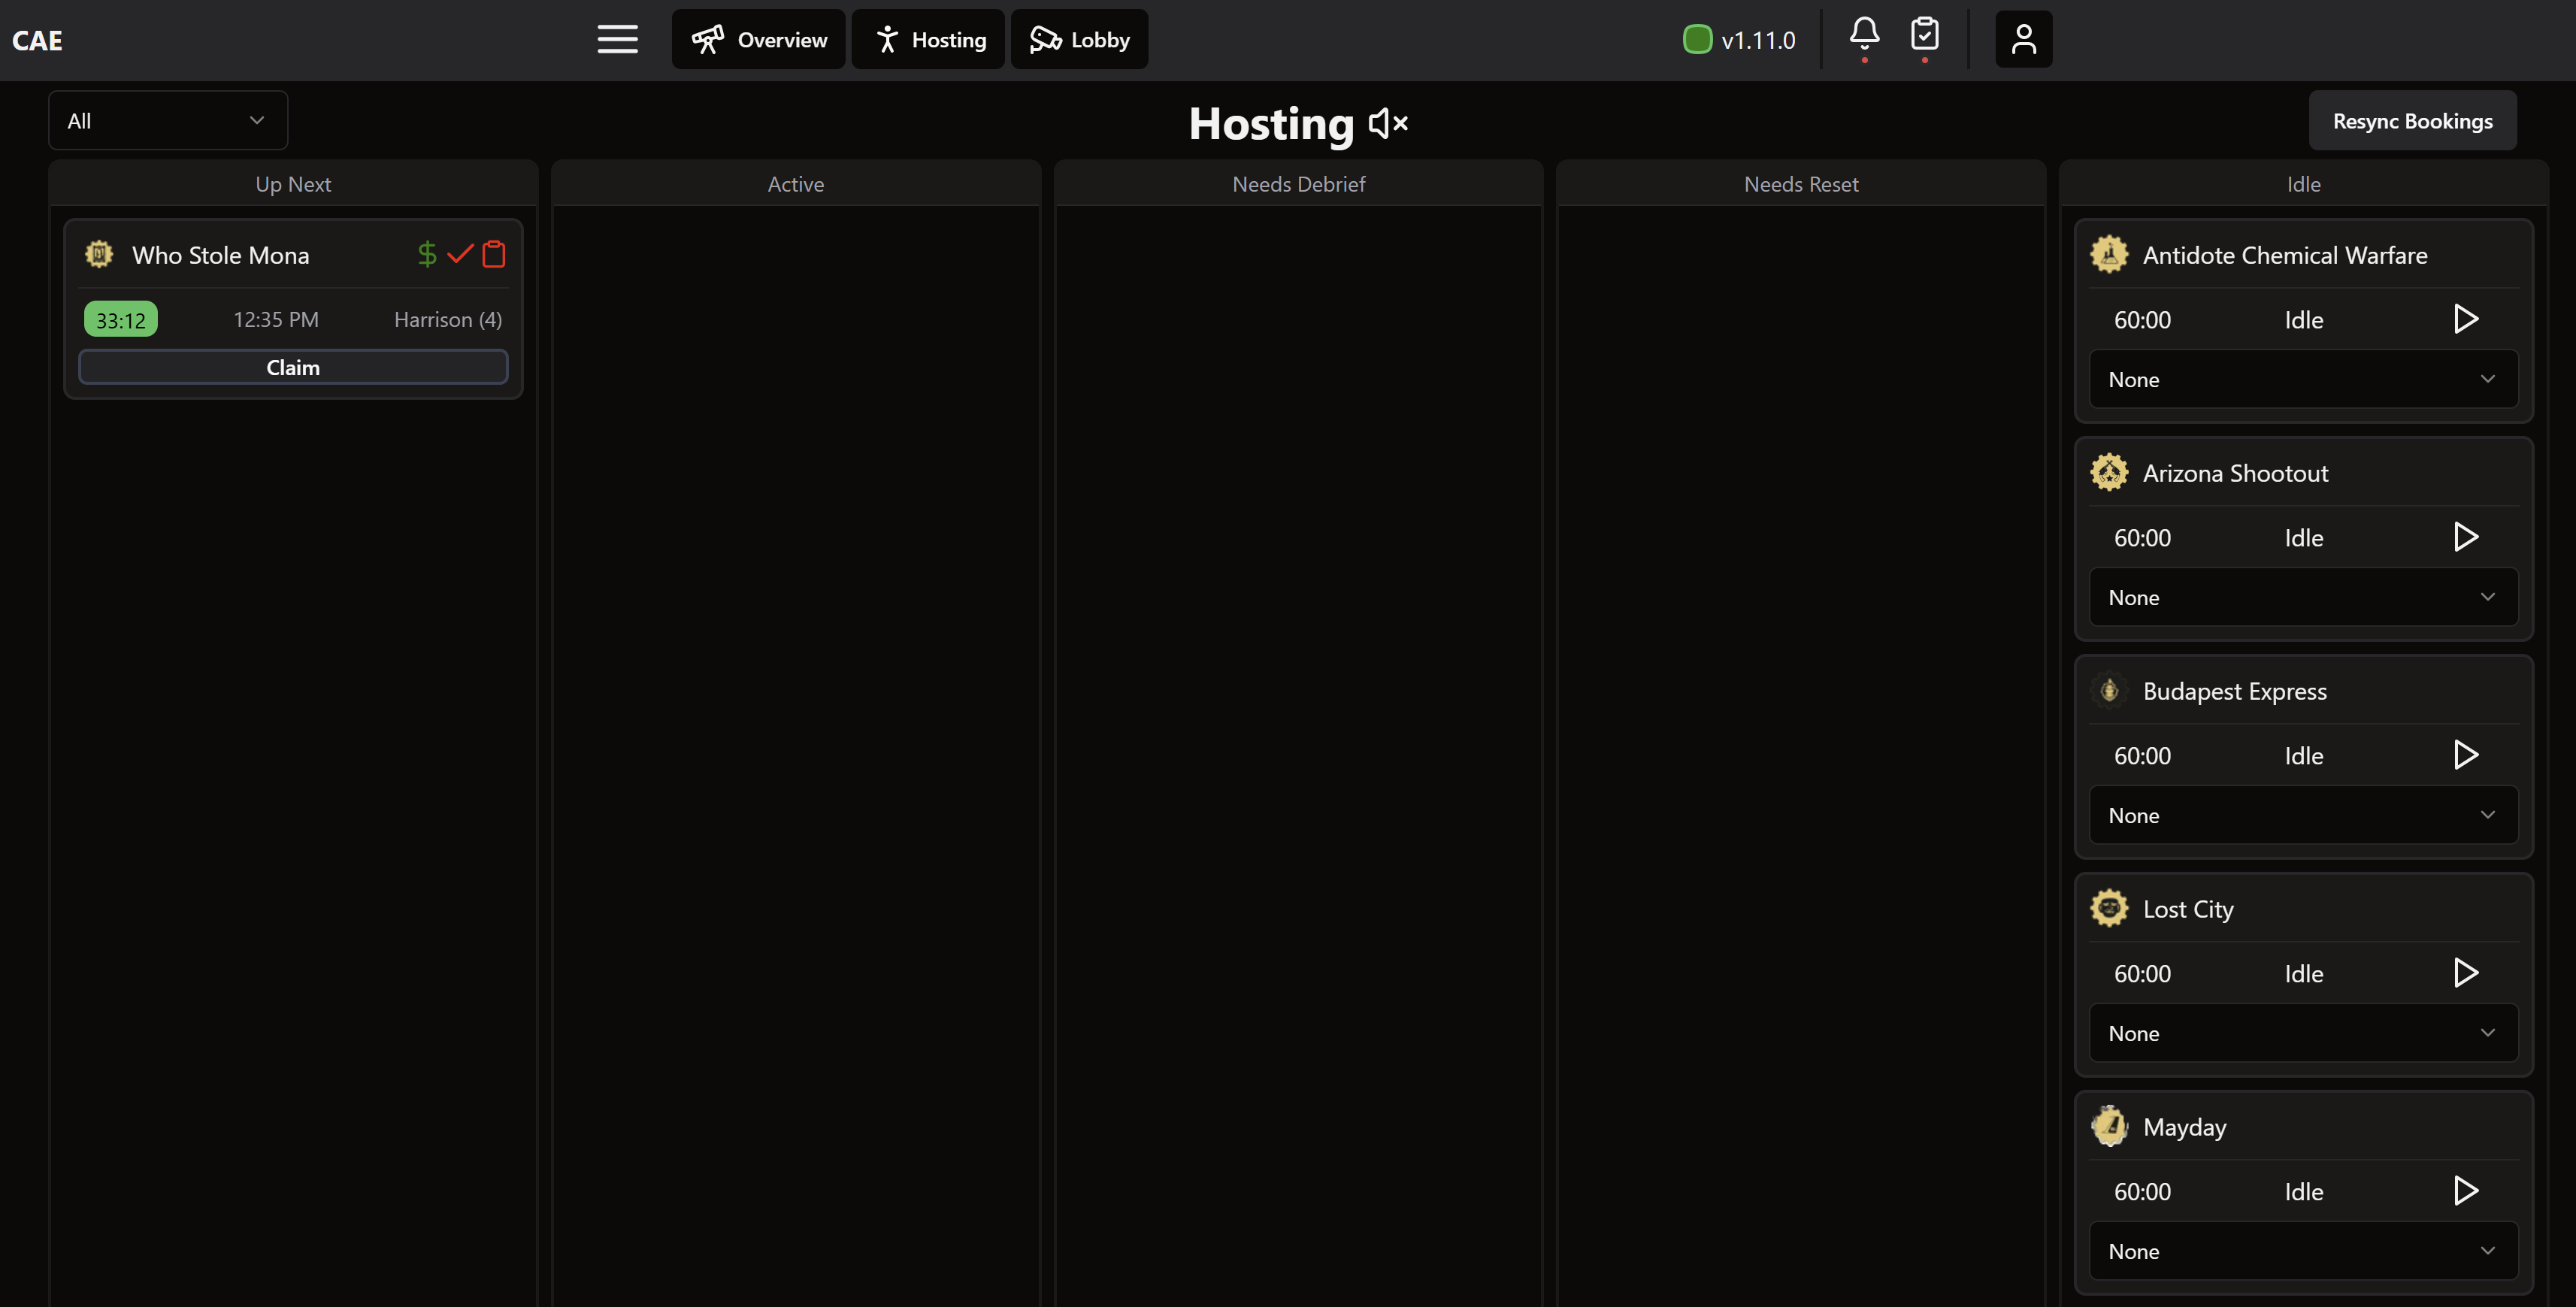Open the user profile icon
This screenshot has width=2576, height=1307.
click(x=2023, y=40)
